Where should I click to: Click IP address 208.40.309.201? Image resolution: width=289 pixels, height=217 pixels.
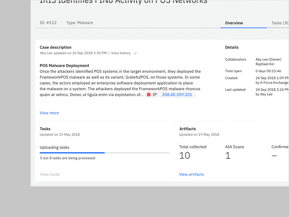tap(177, 95)
